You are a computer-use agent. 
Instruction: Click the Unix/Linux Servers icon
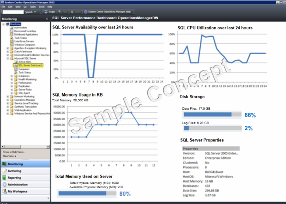pos(12,41)
